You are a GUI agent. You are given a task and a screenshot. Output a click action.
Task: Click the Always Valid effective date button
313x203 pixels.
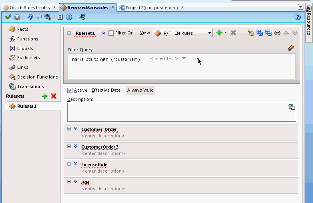(140, 90)
